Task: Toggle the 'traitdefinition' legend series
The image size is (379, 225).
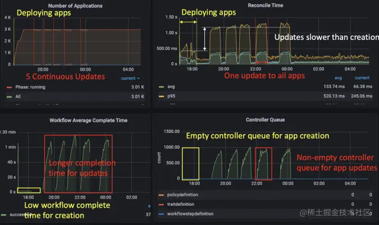Action: pyautogui.click(x=181, y=204)
